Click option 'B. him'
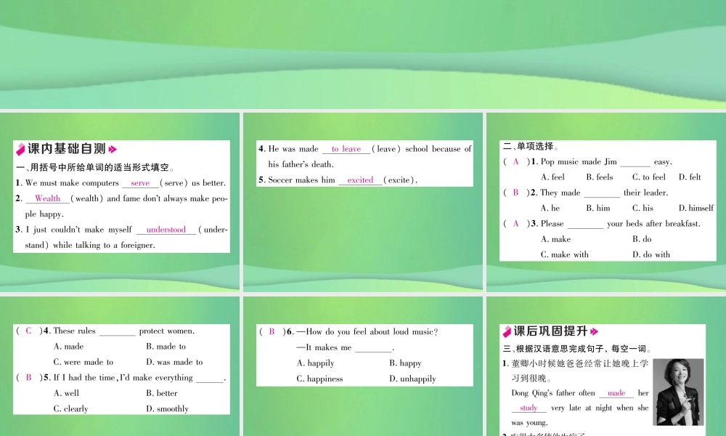The image size is (726, 436). coord(598,208)
